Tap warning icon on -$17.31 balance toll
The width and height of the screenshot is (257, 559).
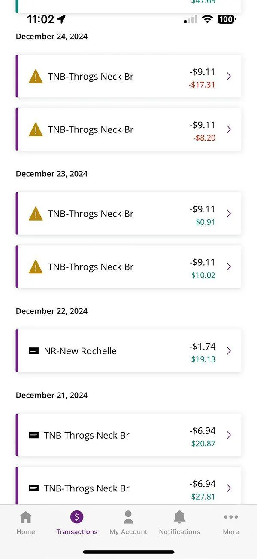(36, 76)
